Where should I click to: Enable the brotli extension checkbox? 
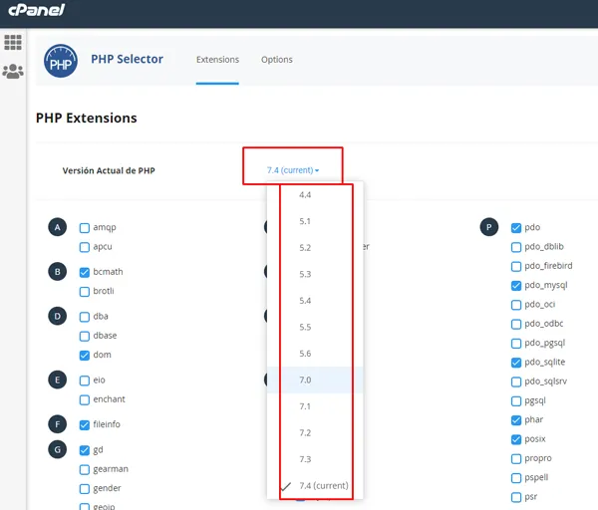point(85,292)
